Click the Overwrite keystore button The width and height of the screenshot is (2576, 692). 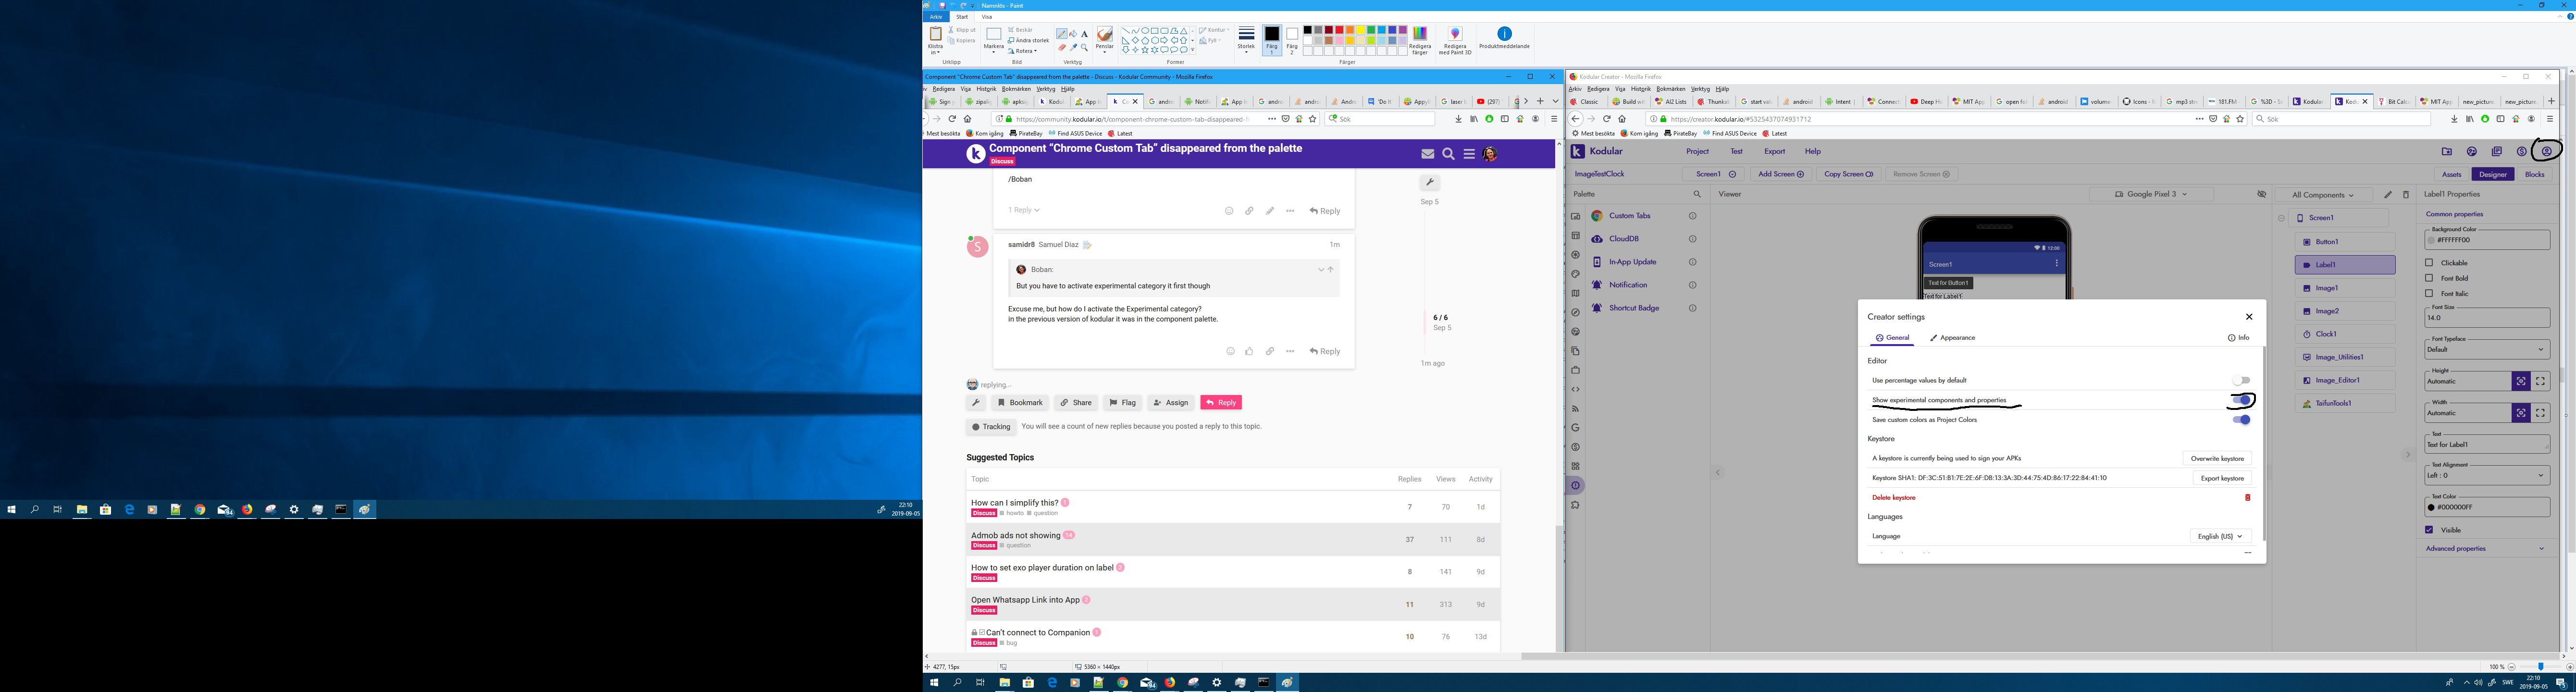click(x=2217, y=458)
